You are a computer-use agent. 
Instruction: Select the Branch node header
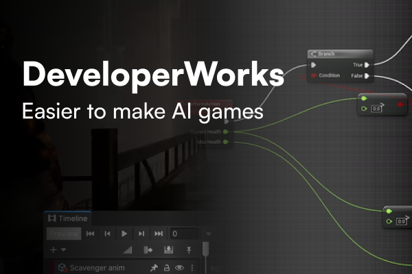341,53
